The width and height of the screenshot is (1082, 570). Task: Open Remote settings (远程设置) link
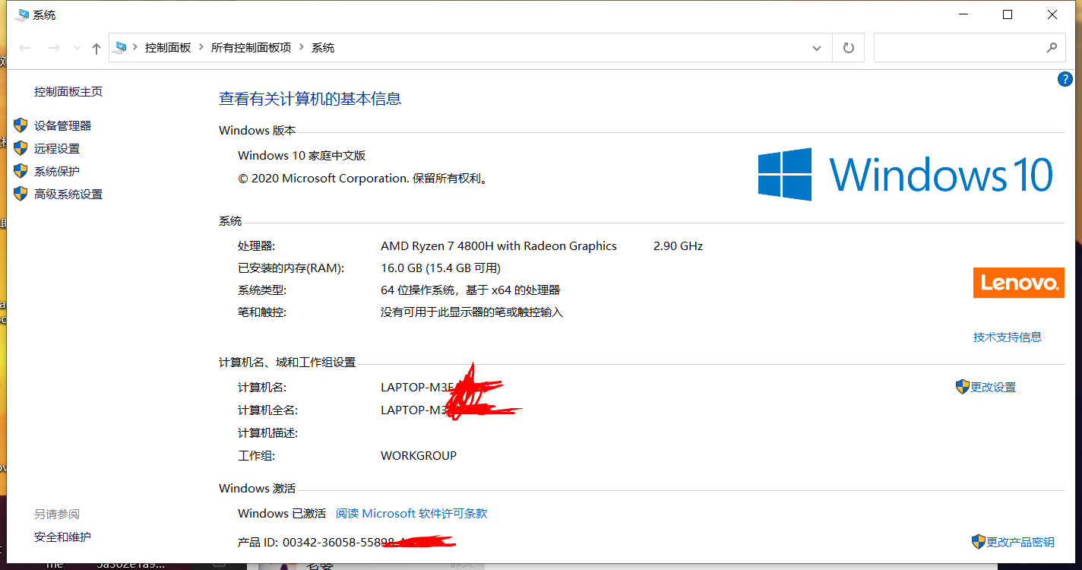[57, 149]
